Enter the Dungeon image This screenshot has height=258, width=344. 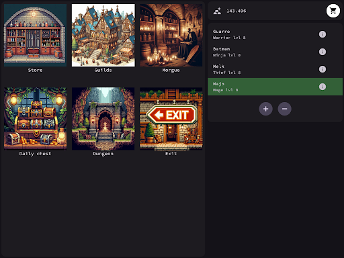point(103,119)
